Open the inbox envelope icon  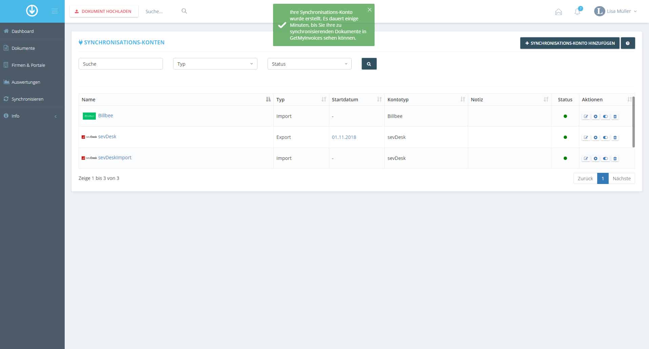pyautogui.click(x=559, y=12)
